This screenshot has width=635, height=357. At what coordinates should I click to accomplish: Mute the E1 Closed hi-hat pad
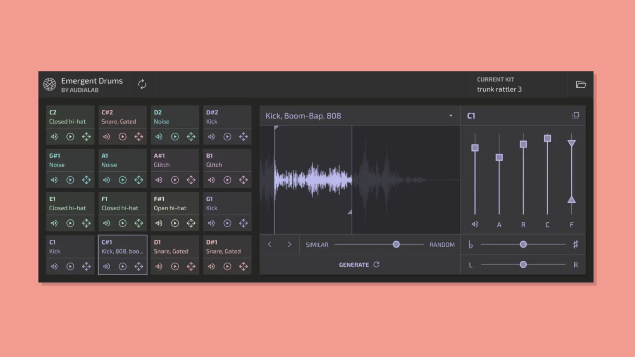[54, 223]
